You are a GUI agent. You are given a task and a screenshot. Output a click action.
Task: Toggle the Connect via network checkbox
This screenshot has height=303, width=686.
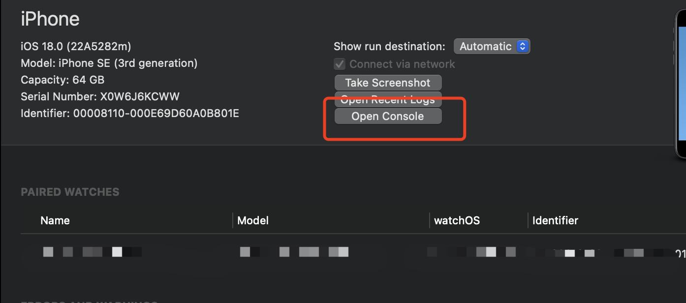pos(340,64)
